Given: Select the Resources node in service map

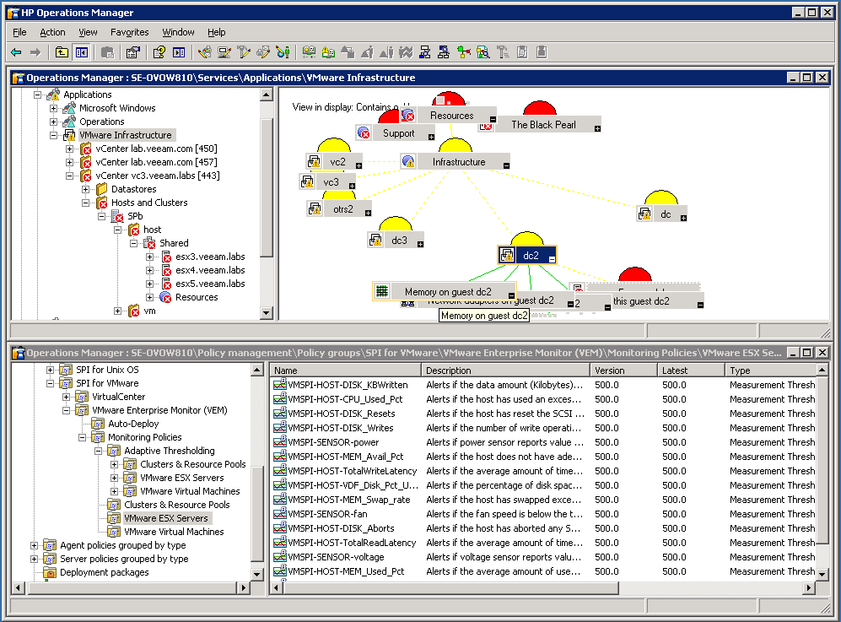Looking at the screenshot, I should point(451,116).
